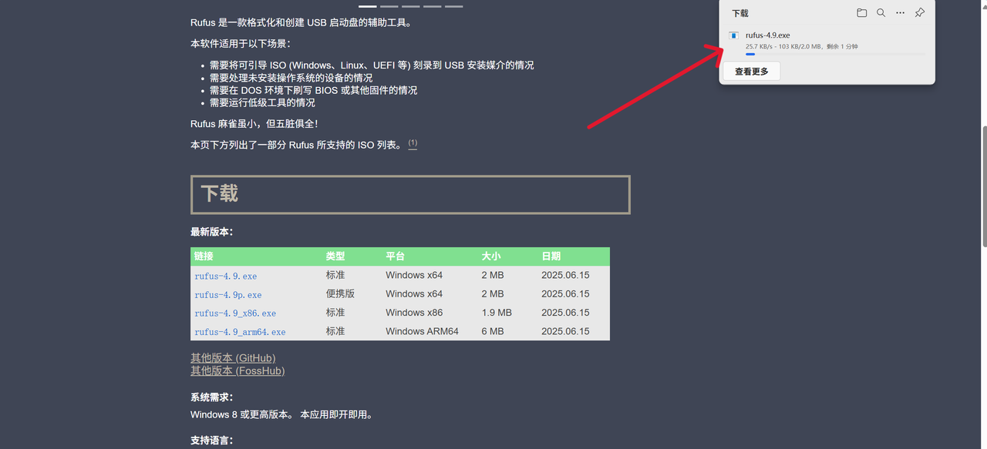Click the 6 MB size cell

[x=493, y=331]
